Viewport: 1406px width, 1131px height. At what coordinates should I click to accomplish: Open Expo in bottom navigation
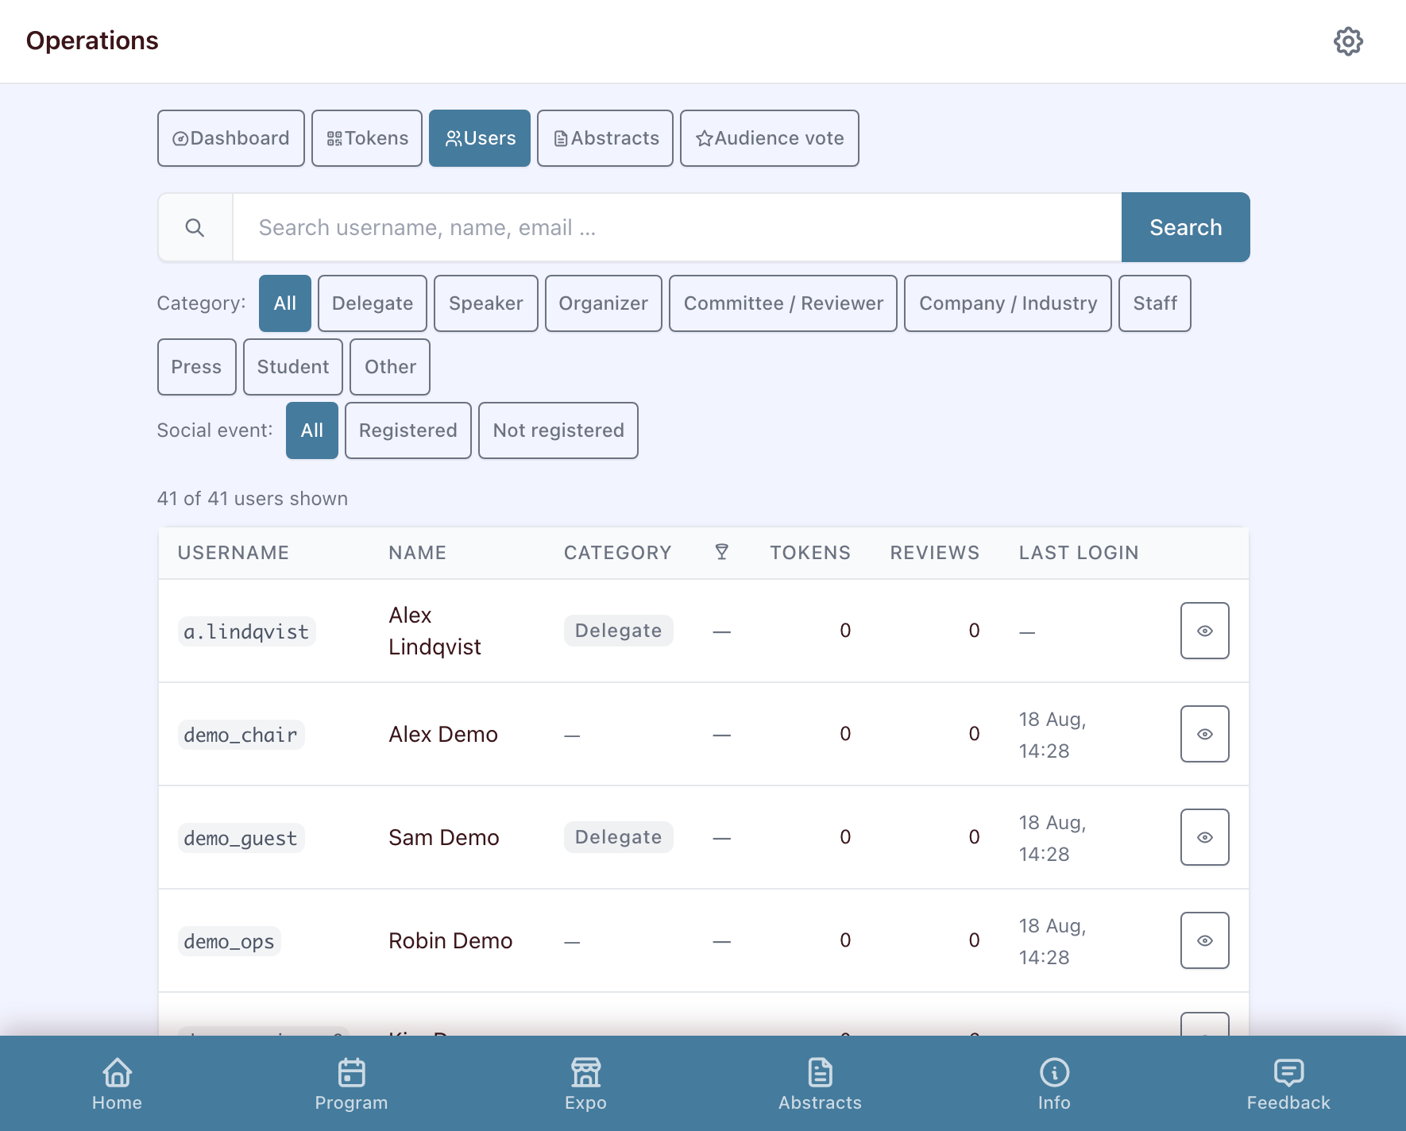click(x=585, y=1084)
